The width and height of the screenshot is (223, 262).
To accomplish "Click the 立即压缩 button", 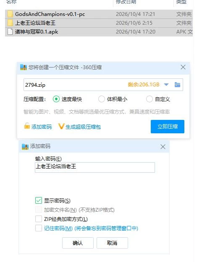I will pyautogui.click(x=168, y=127).
